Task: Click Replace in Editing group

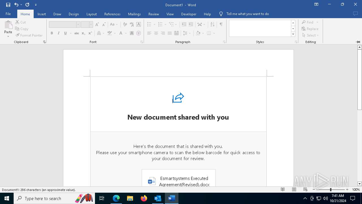Action: (x=310, y=29)
